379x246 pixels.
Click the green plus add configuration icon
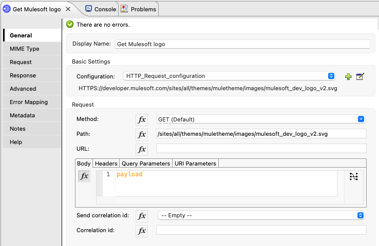(348, 76)
